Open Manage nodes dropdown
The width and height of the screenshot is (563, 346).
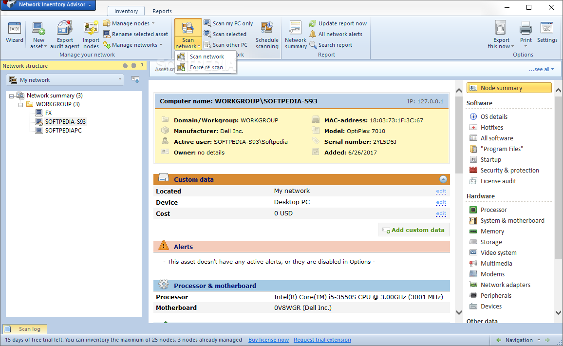coord(129,23)
